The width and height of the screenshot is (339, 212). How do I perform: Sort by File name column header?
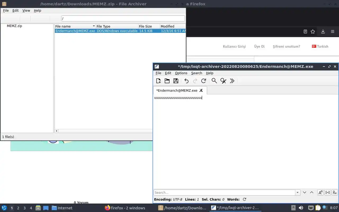[x=75, y=26]
